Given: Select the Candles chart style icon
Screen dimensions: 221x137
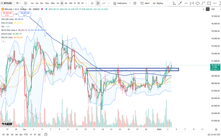Looking at the screenshot, I should pos(98,3).
